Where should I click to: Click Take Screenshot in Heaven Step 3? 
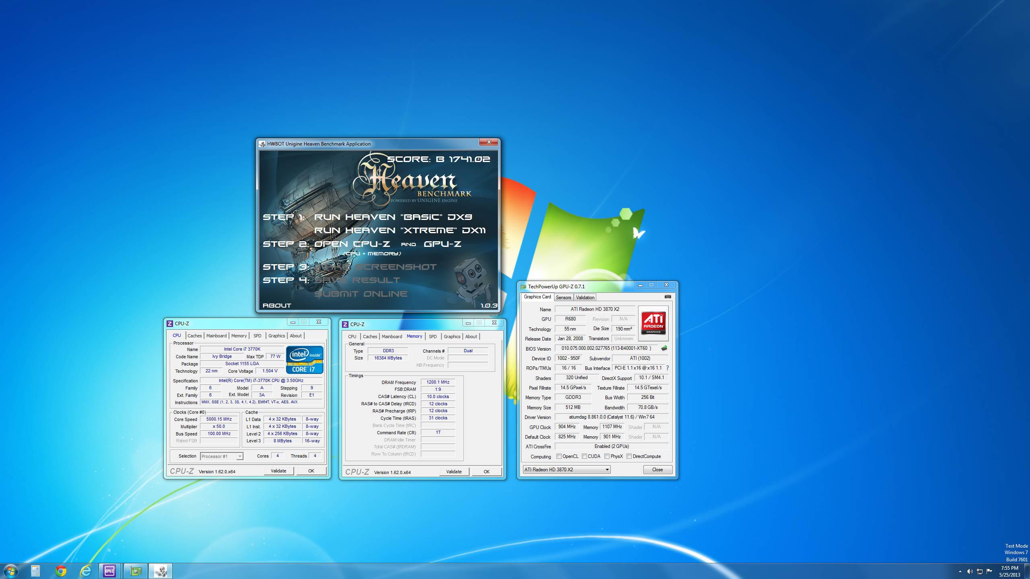375,267
